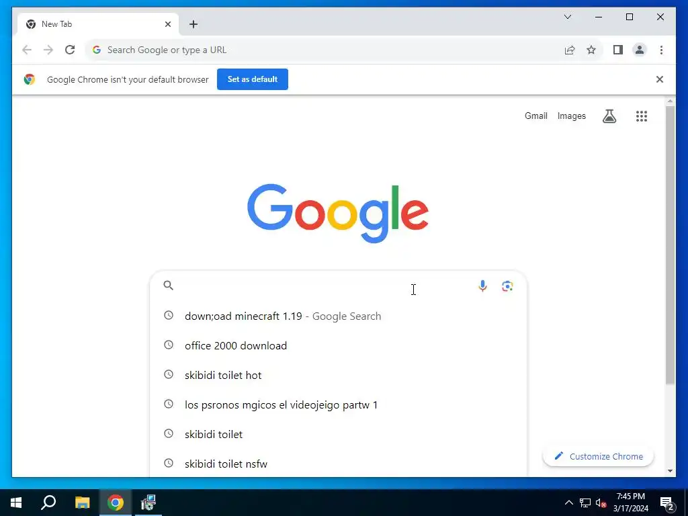Screen dimensions: 688x516
Task: Open a new tab with plus button
Action: click(x=193, y=24)
